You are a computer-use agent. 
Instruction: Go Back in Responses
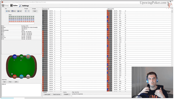point(5,82)
